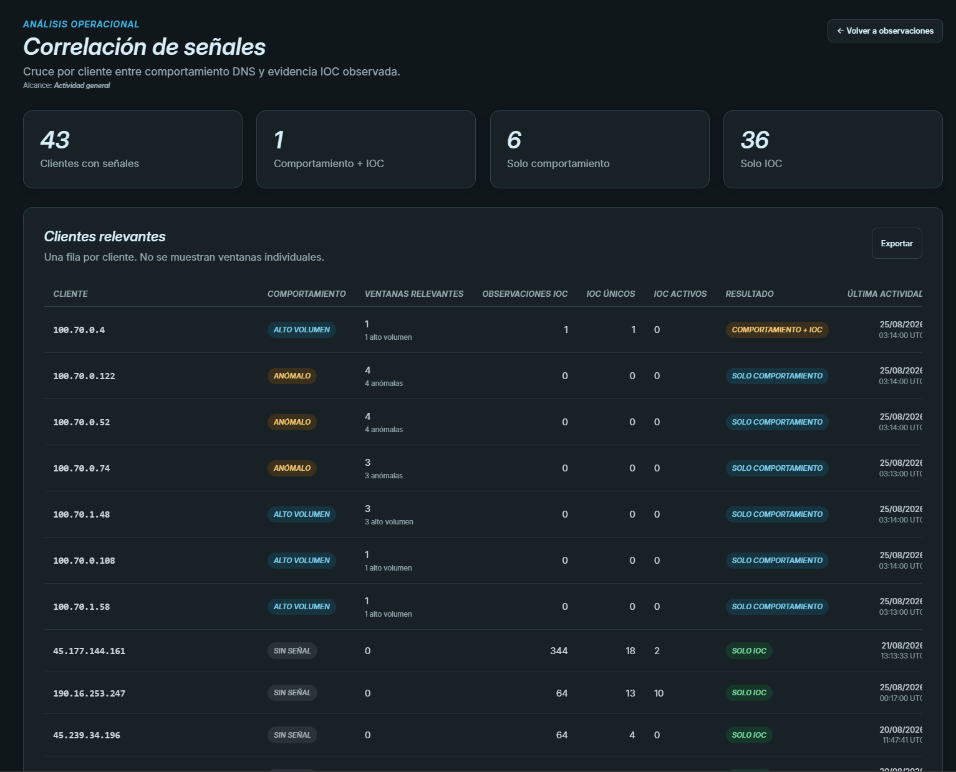Click SIN SEÑAL badge for 45.177.144.161

(292, 651)
